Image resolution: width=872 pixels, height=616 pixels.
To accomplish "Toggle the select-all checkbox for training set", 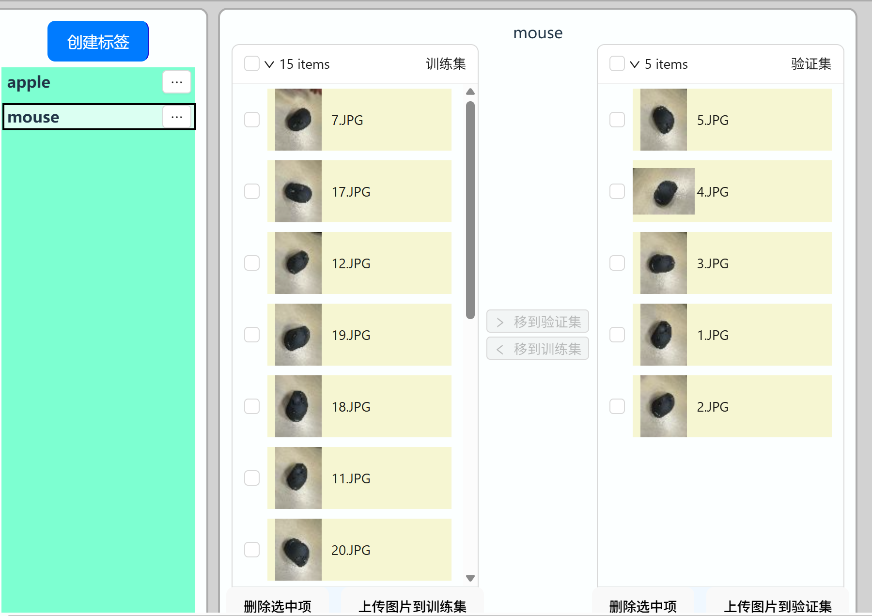I will tap(252, 64).
